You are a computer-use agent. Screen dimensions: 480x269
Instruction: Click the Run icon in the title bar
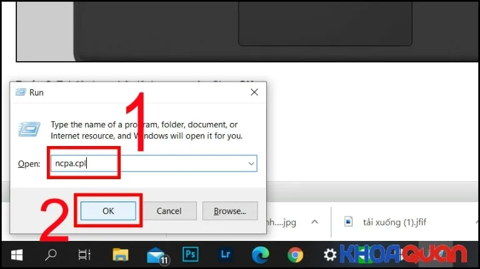[x=21, y=92]
